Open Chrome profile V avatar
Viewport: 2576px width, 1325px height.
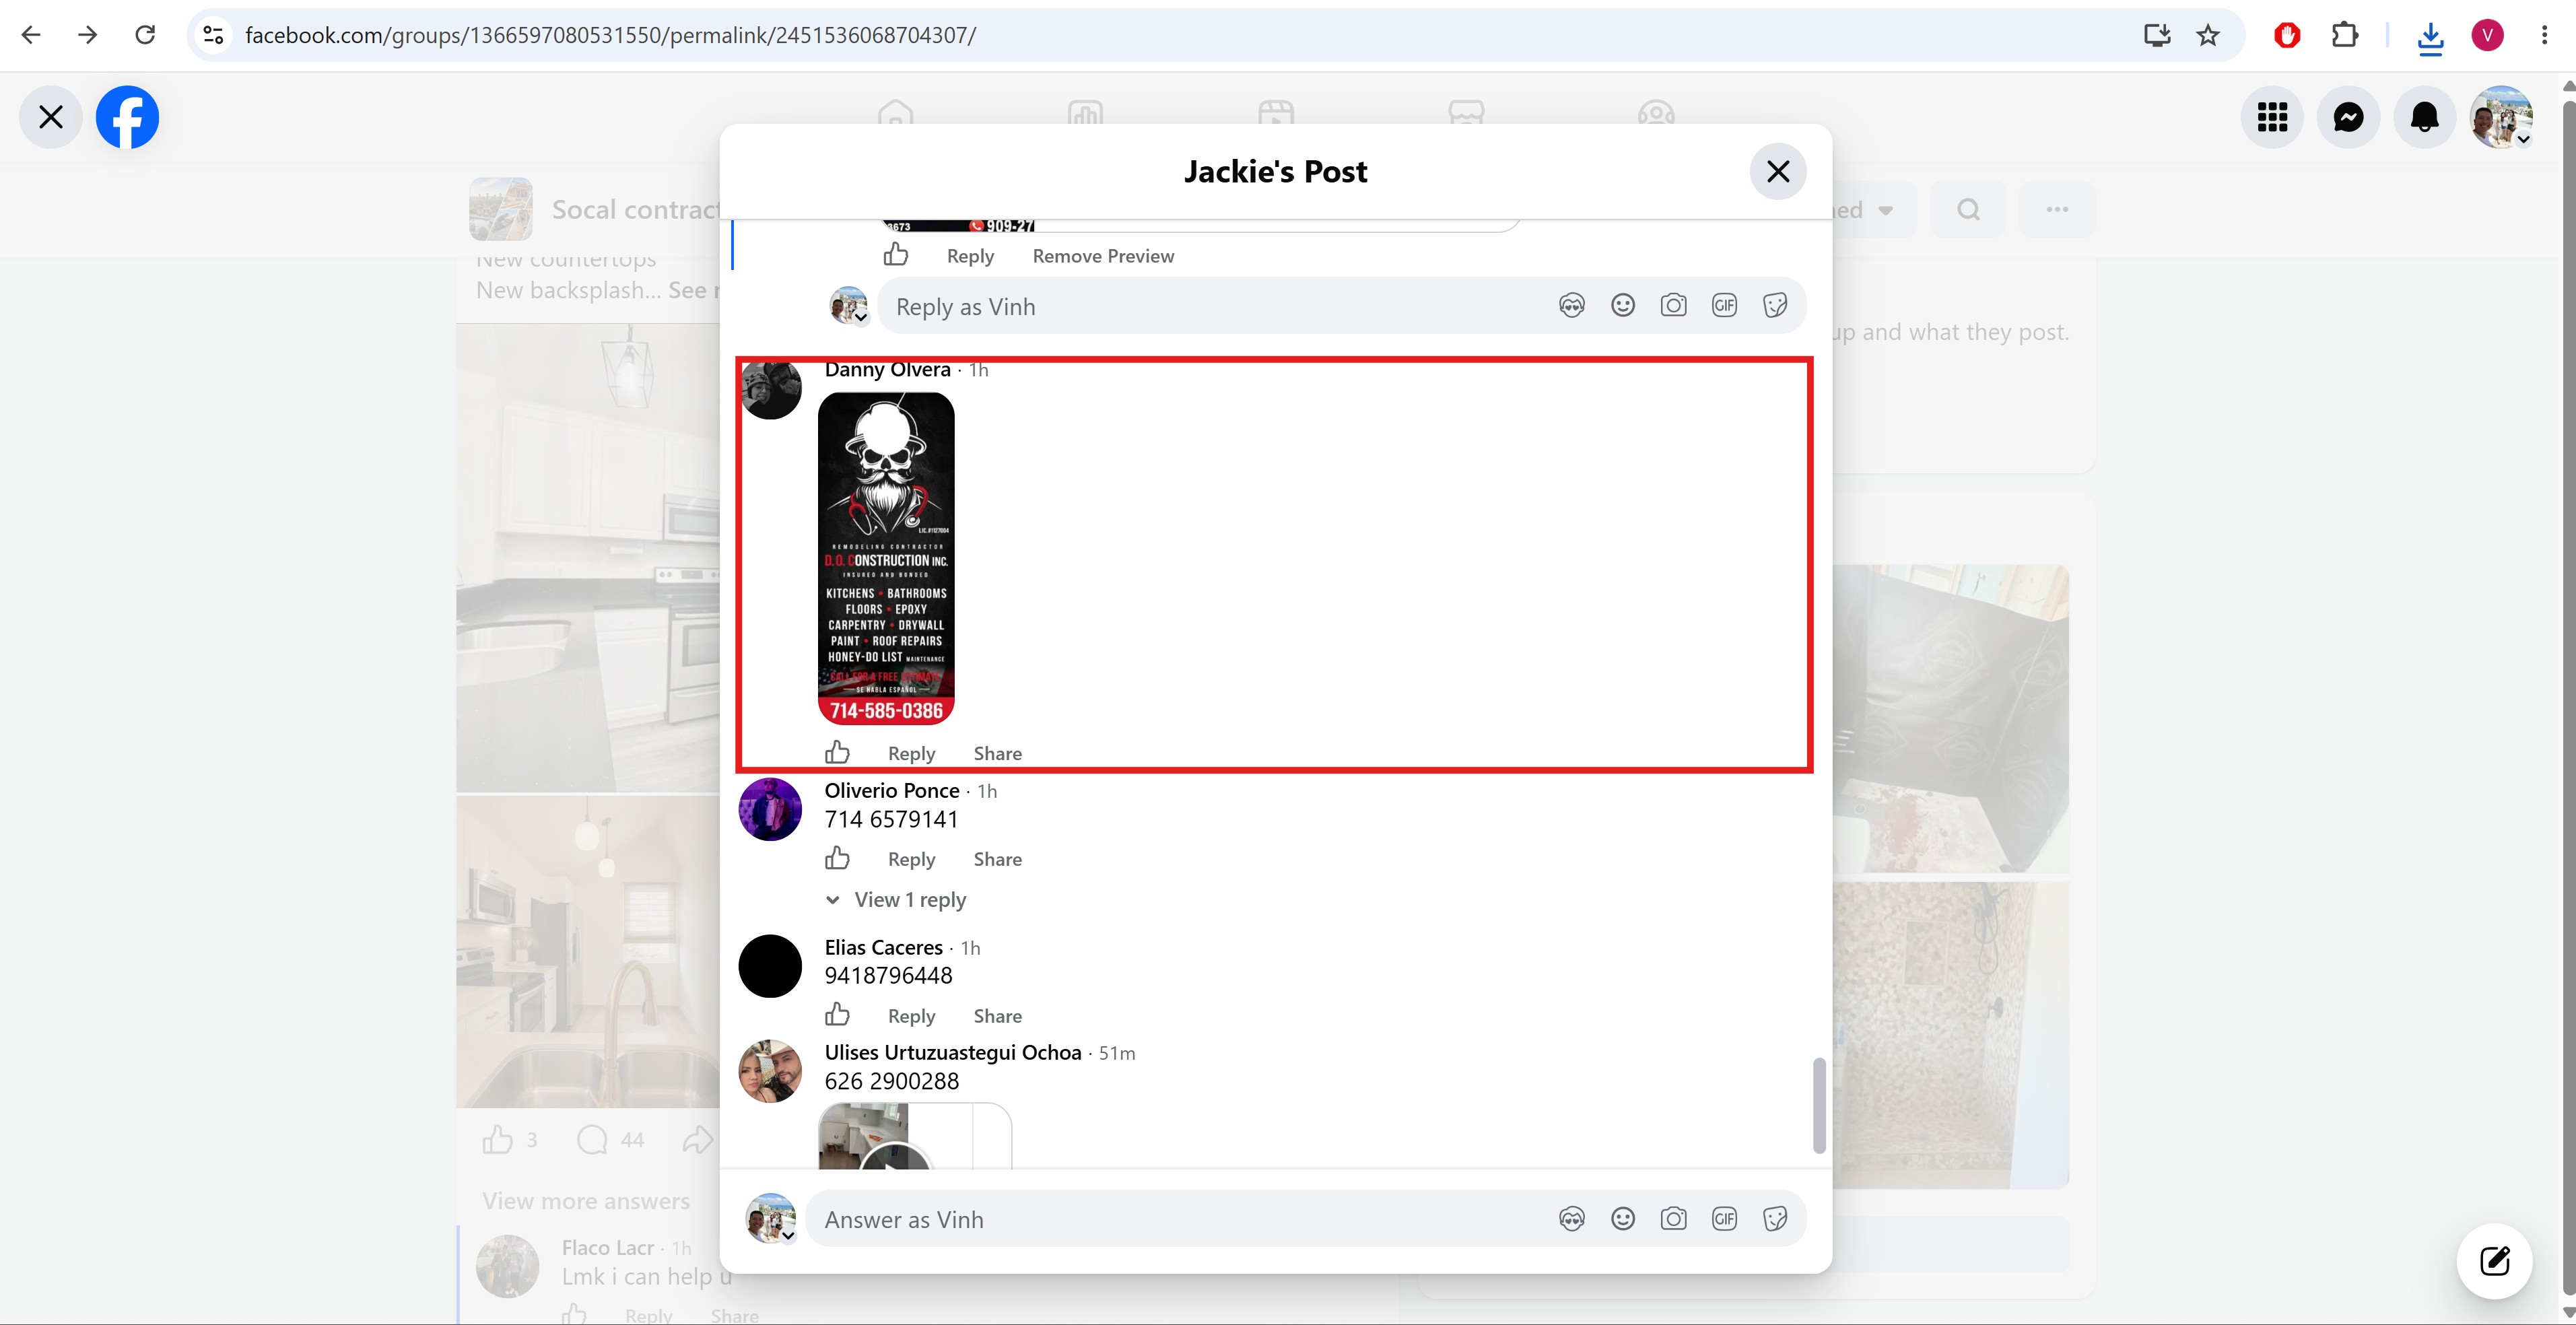(2487, 35)
